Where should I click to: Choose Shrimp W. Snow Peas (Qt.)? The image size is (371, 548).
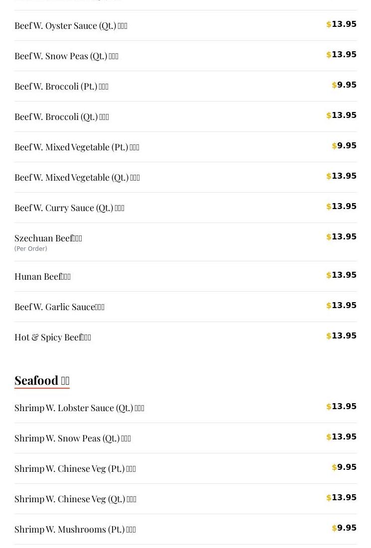(73, 438)
